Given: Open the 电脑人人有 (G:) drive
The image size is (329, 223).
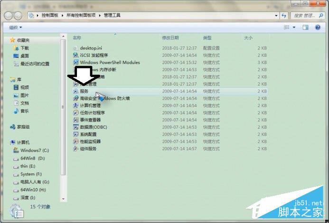Looking at the screenshot, I should 35,182.
